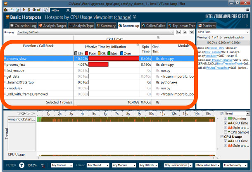
Task: Click the change viewpoint link
Action: tap(123, 17)
